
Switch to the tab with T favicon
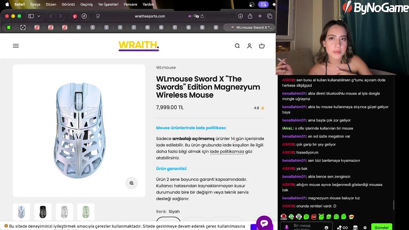(x=175, y=27)
